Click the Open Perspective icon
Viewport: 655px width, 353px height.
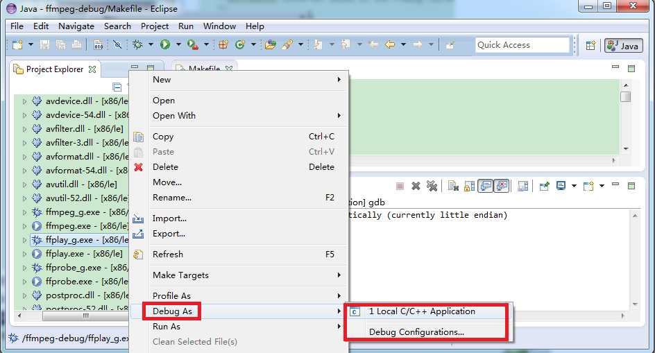pyautogui.click(x=590, y=45)
